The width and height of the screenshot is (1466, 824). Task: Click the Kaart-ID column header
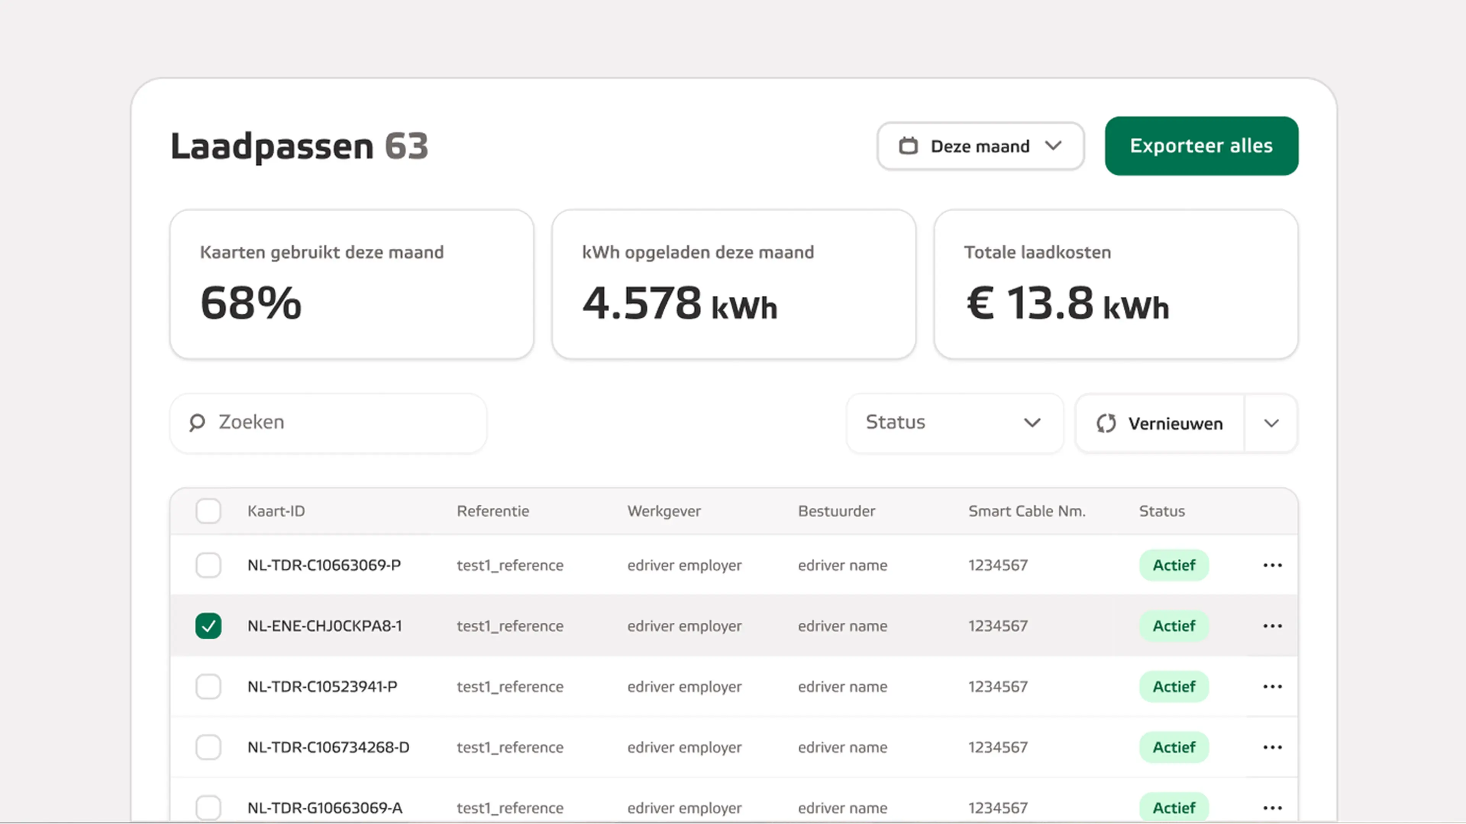pos(276,511)
